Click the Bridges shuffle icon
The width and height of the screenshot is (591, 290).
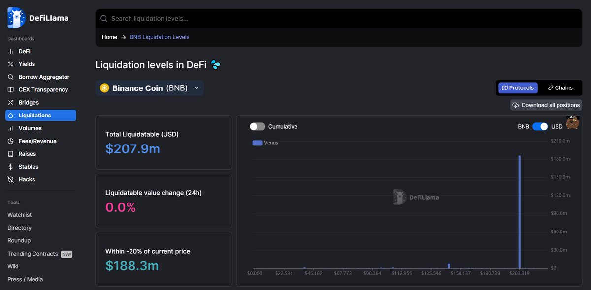tap(11, 103)
